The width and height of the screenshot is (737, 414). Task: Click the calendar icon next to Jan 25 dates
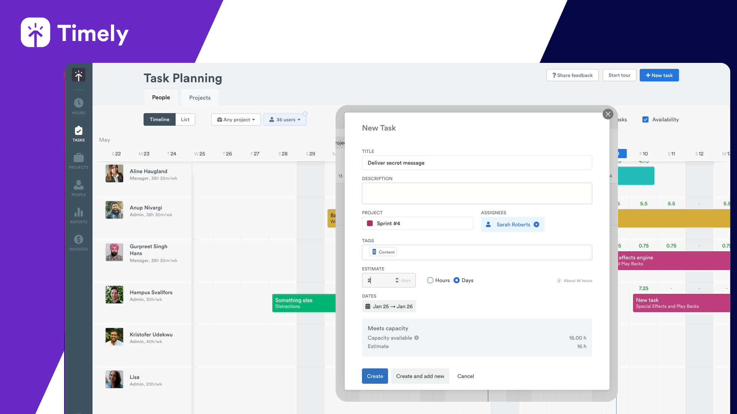368,306
